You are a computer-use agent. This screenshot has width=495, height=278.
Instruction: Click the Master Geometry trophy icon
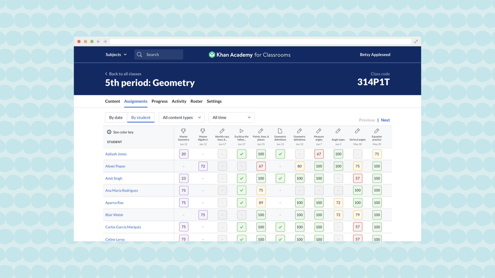pos(184,131)
